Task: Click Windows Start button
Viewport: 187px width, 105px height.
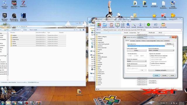Action: pyautogui.click(x=2, y=103)
